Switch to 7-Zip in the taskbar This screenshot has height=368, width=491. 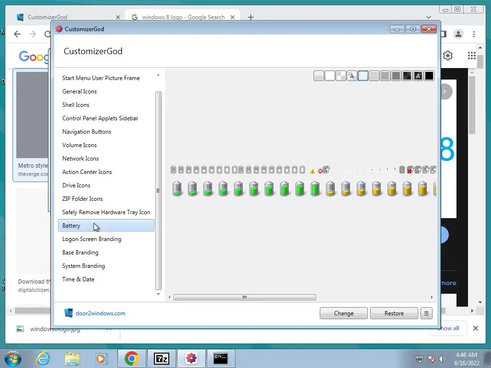162,358
